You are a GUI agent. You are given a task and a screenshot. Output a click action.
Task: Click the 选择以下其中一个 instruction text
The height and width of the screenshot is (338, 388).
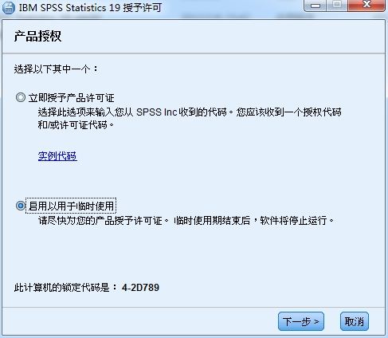(56, 69)
